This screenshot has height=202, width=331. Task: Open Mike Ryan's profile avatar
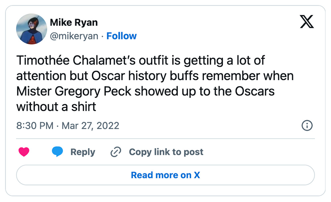[32, 29]
